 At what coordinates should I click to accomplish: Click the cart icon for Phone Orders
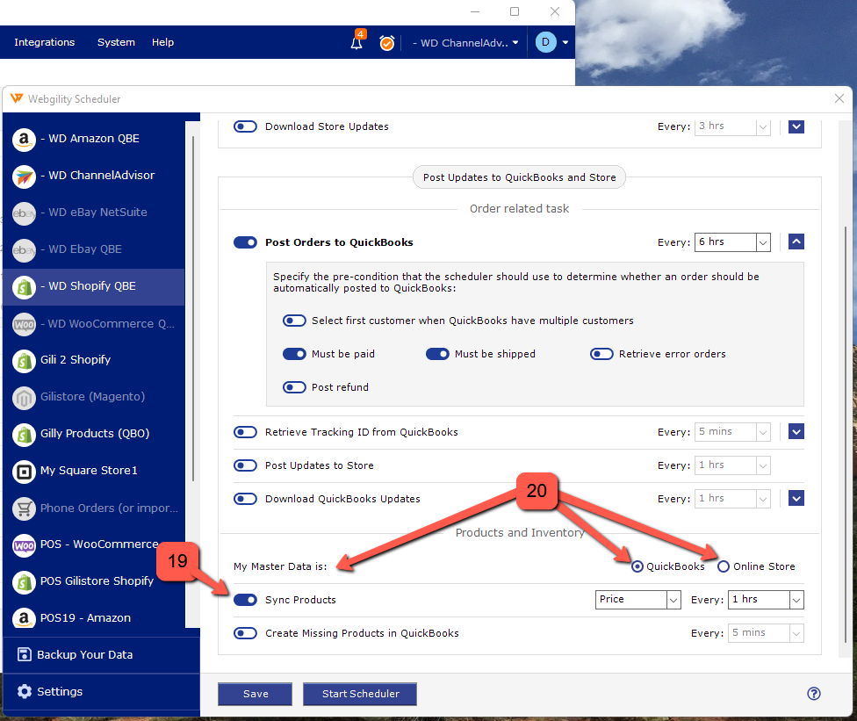coord(24,508)
